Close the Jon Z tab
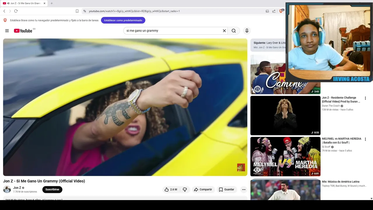Image resolution: width=373 pixels, height=210 pixels. tap(45, 3)
